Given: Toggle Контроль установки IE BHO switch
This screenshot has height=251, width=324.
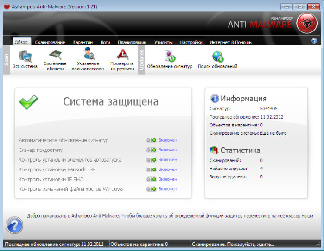Looking at the screenshot, I should (x=151, y=179).
